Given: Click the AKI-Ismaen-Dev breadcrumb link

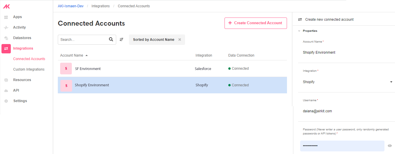Looking at the screenshot, I should 71,6.
